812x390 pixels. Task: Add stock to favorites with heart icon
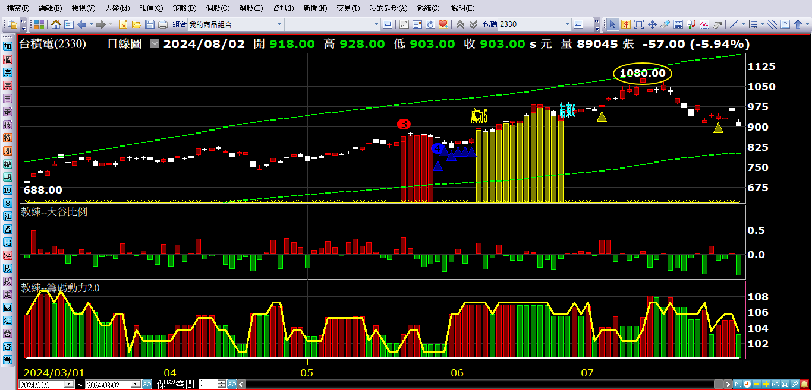click(x=443, y=24)
